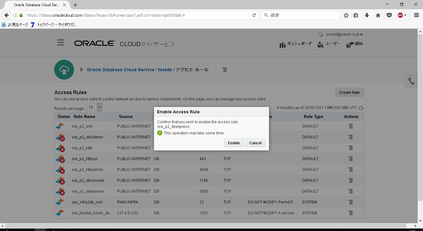Select the sys_infra2db_ssh rule name cell
This screenshot has width=423, height=231.
coord(87,202)
